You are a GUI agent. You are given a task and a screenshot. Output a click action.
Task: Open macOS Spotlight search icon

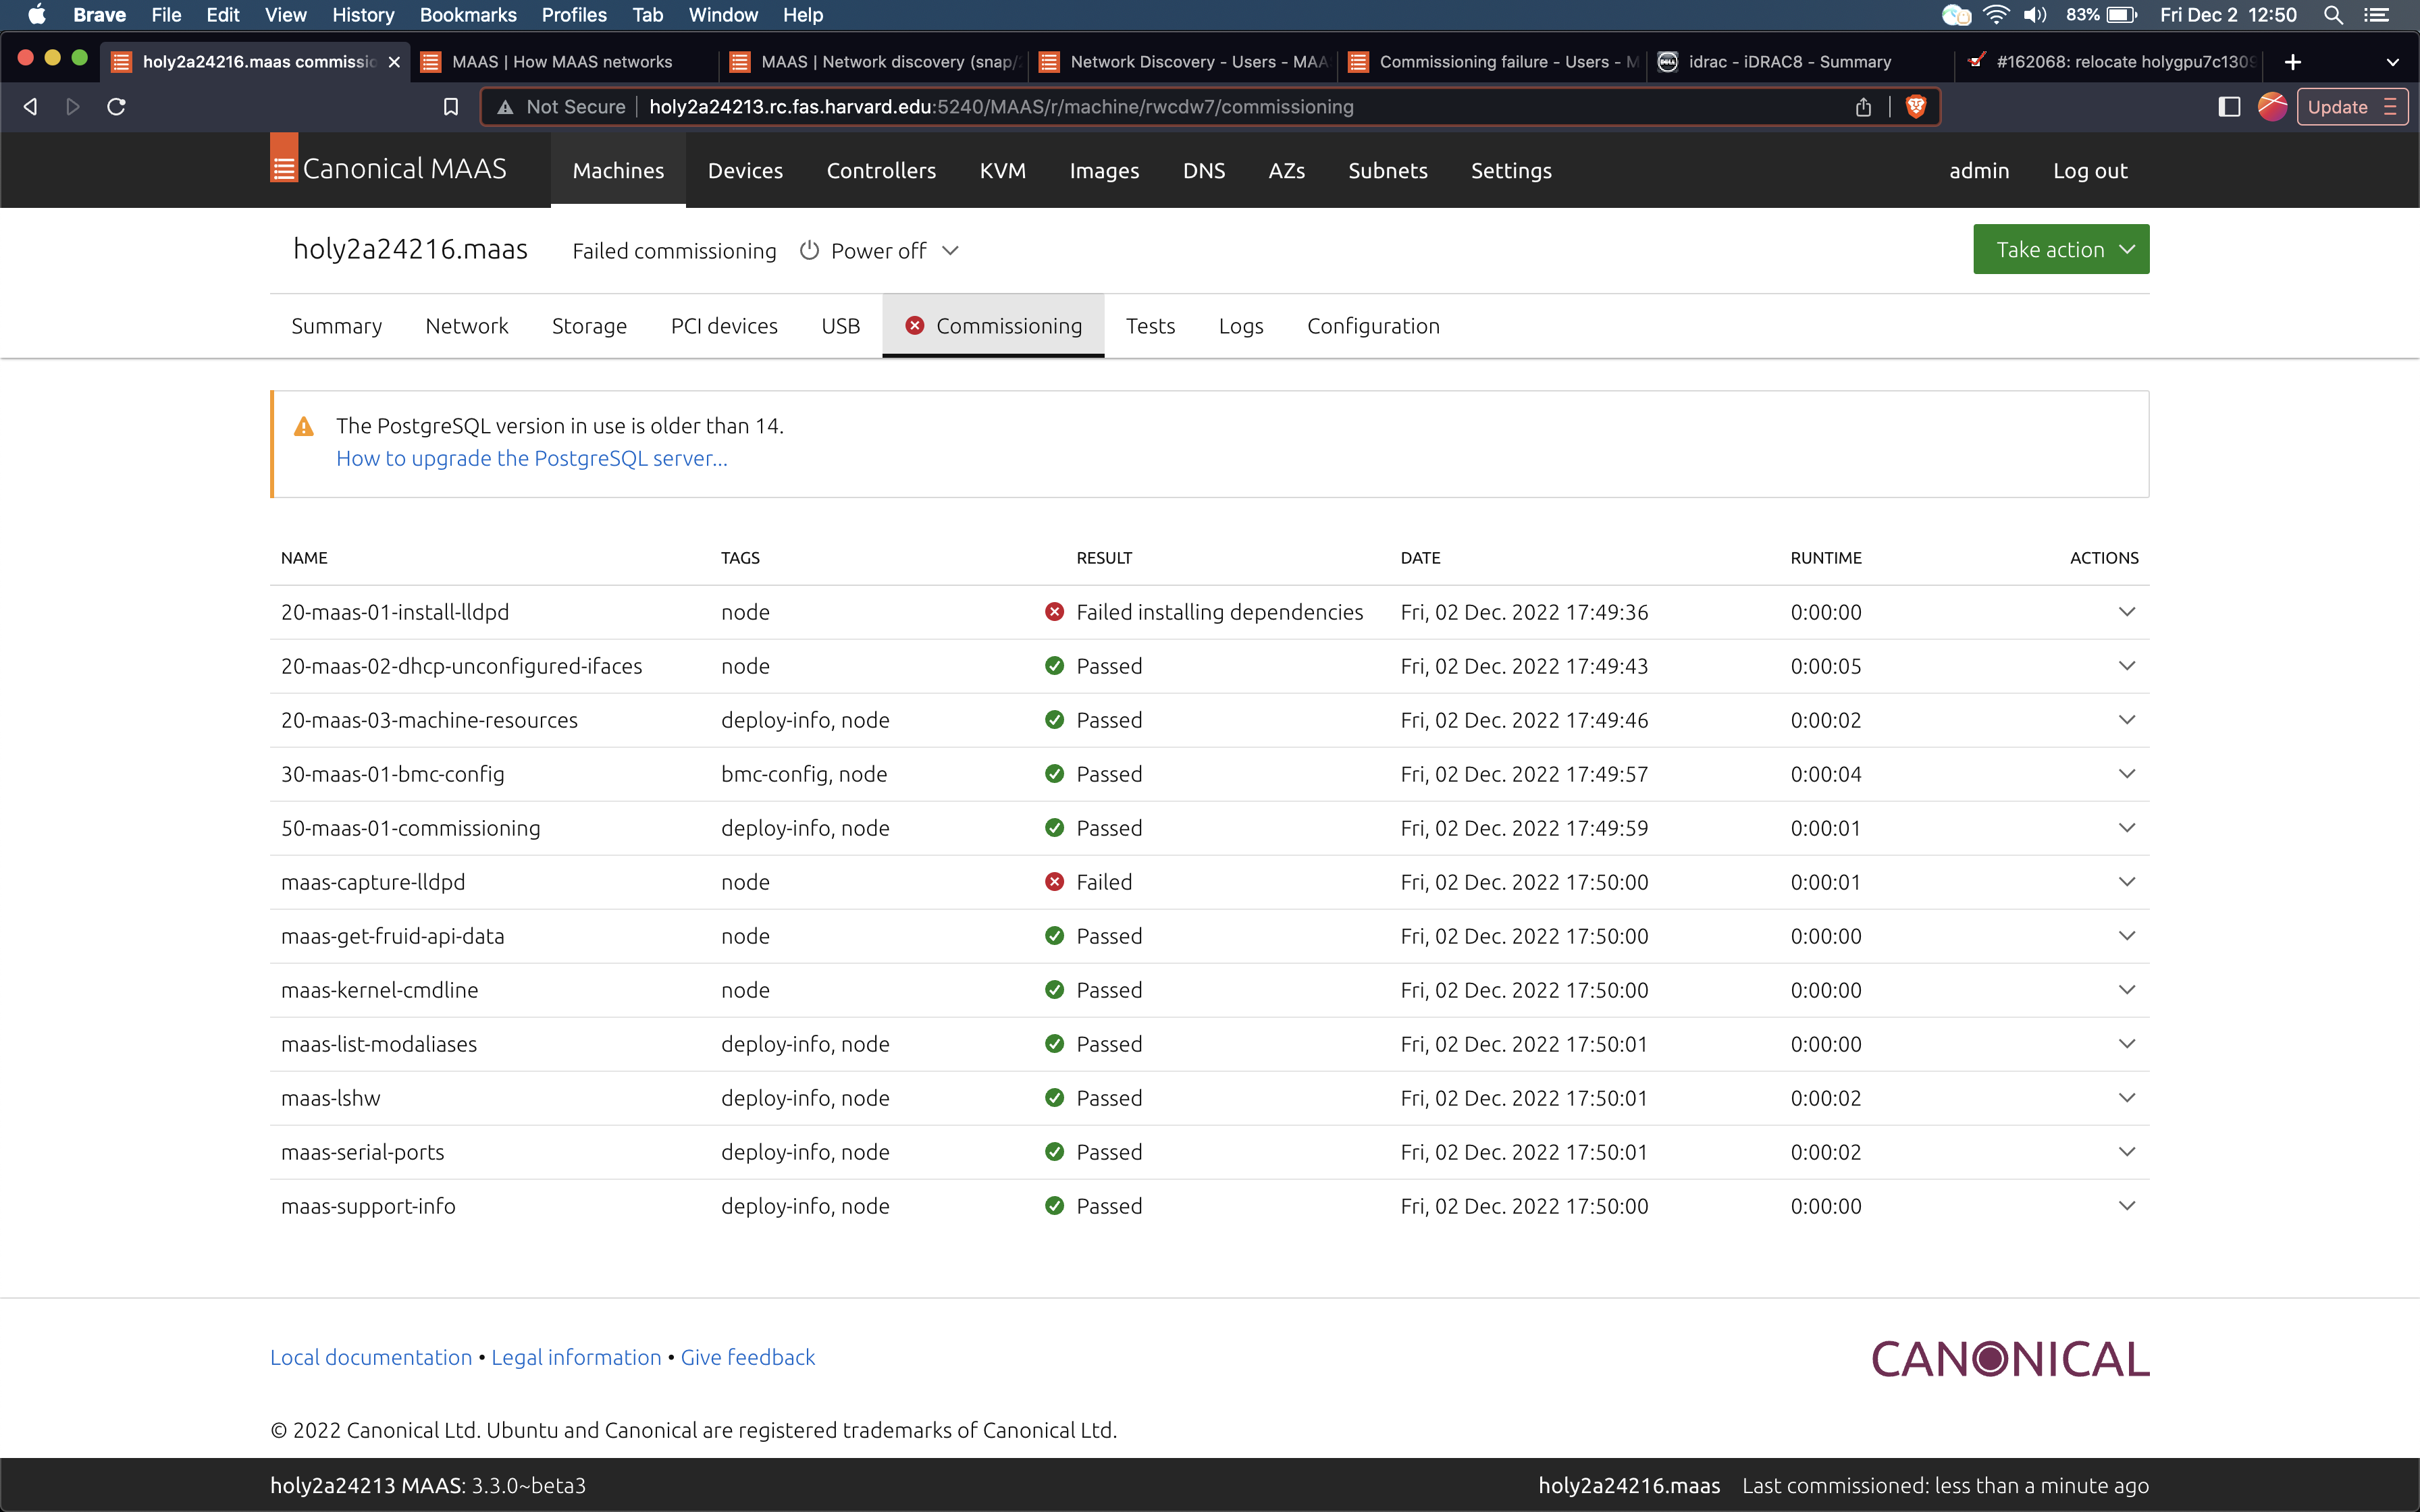2333,15
